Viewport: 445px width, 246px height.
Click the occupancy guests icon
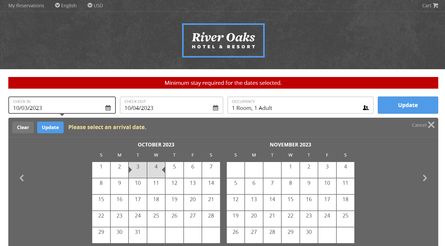(x=366, y=108)
